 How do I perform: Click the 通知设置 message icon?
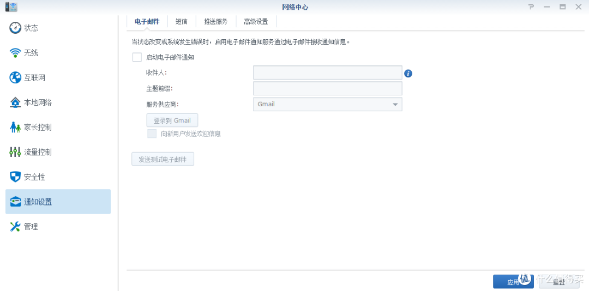pos(15,202)
